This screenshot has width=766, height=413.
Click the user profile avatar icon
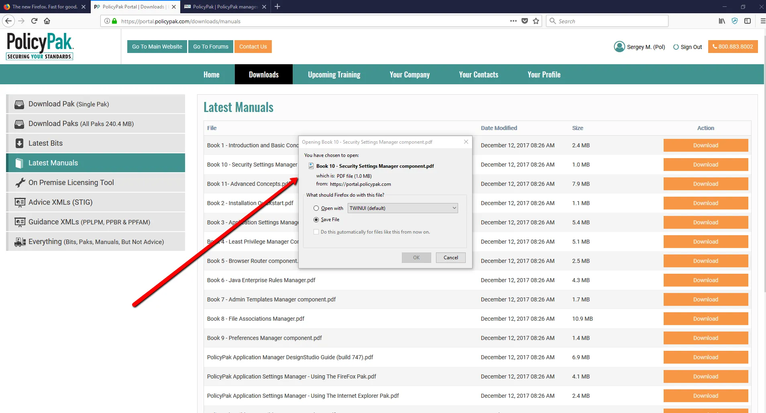pyautogui.click(x=619, y=47)
